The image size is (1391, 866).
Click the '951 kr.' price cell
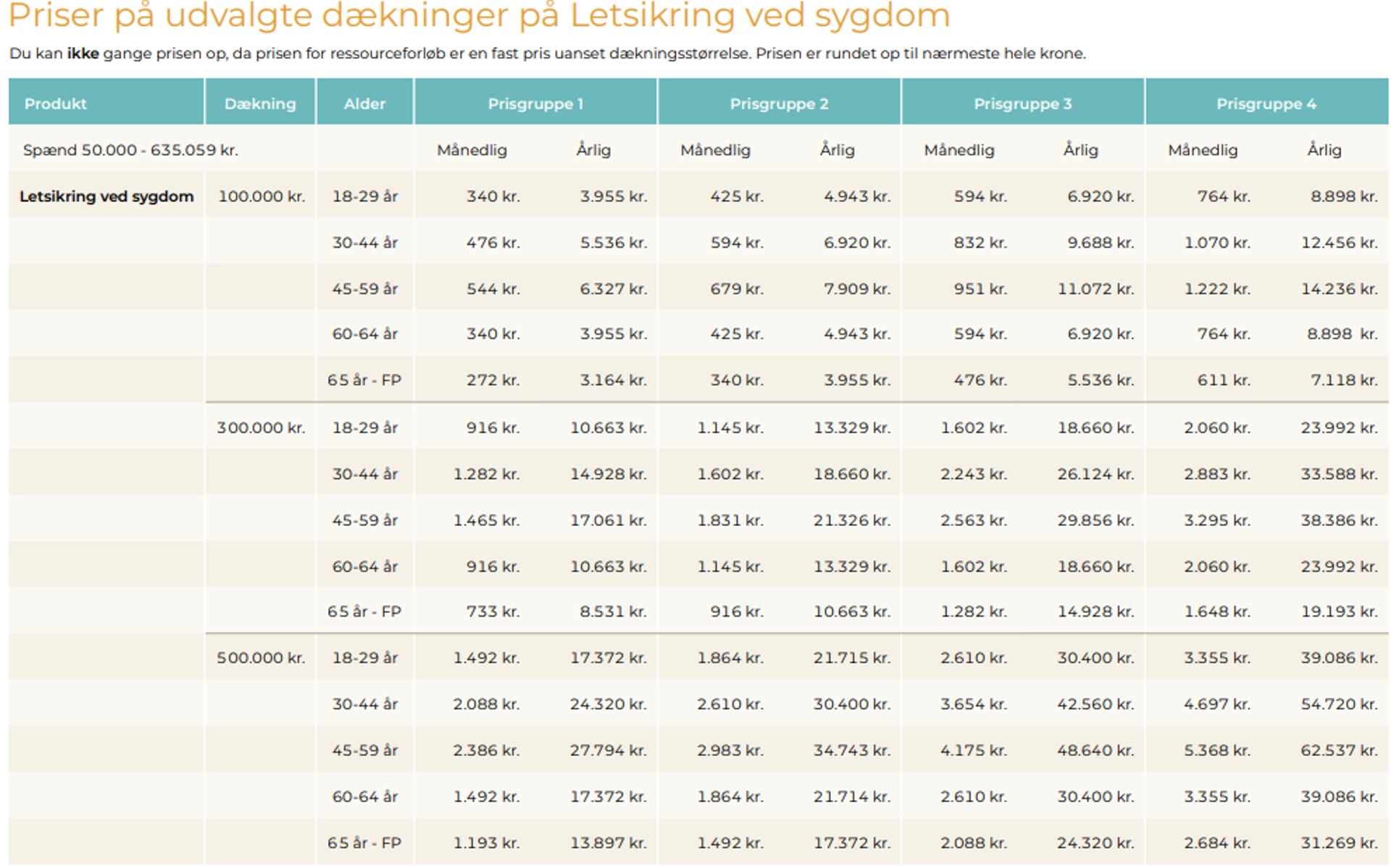pos(980,288)
